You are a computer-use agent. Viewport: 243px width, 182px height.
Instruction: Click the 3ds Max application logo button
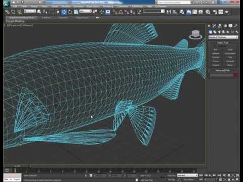point(7,4)
